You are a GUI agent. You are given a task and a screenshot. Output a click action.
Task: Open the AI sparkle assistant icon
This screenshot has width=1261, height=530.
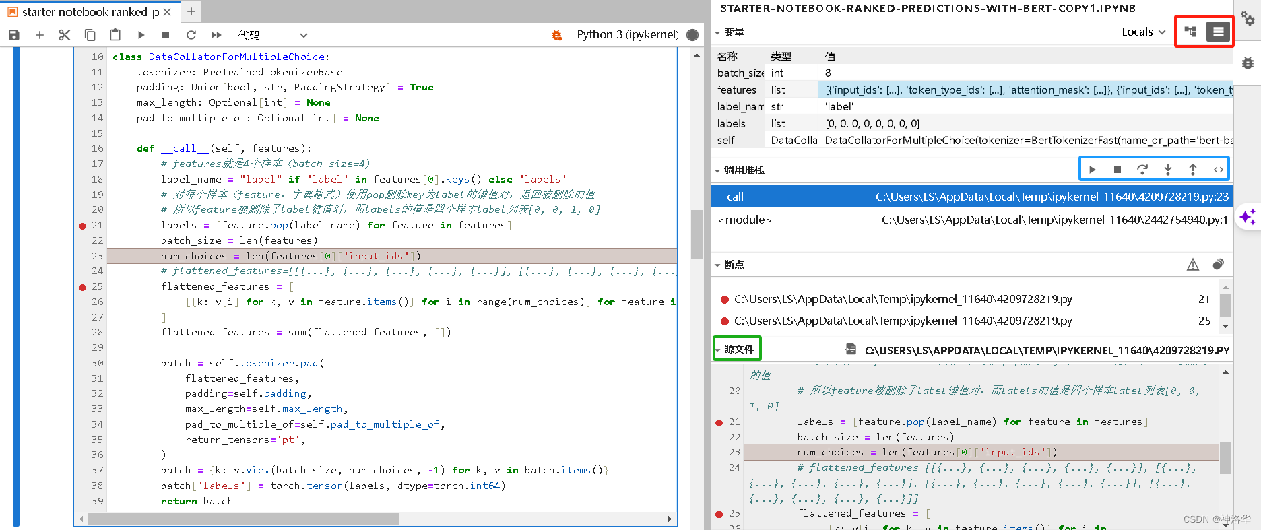pos(1248,217)
